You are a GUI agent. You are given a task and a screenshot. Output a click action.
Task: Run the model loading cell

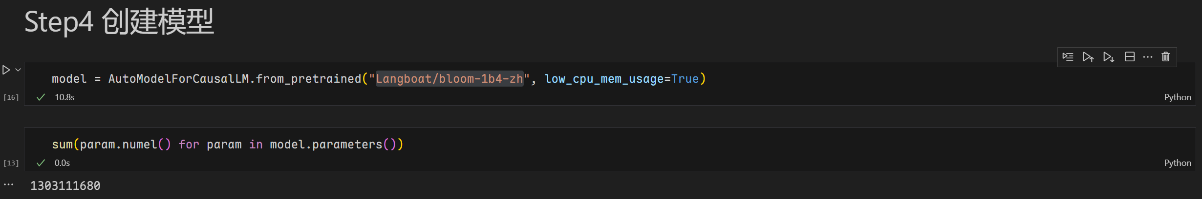point(6,70)
